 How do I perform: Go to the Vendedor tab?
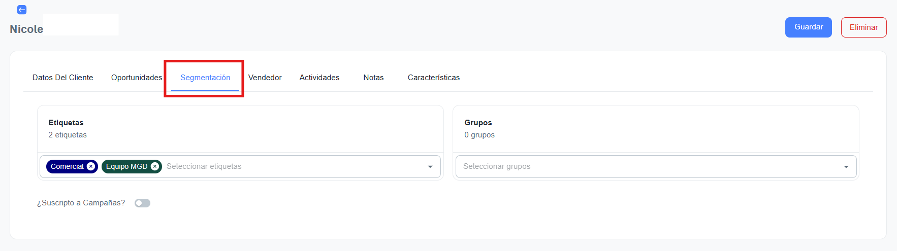265,78
